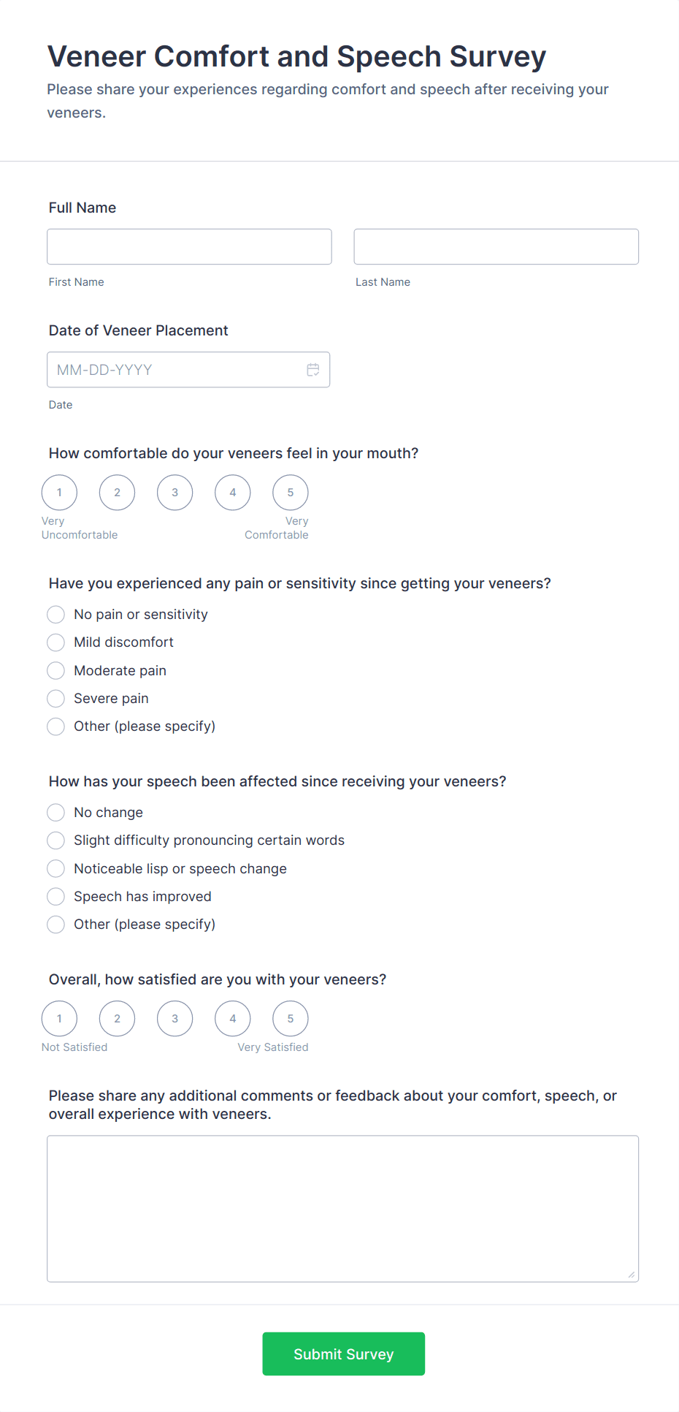
Task: Select "No pain or sensitivity"
Action: pos(55,614)
